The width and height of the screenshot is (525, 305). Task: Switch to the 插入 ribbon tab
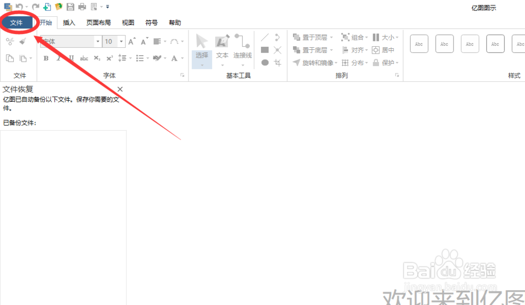click(x=69, y=23)
